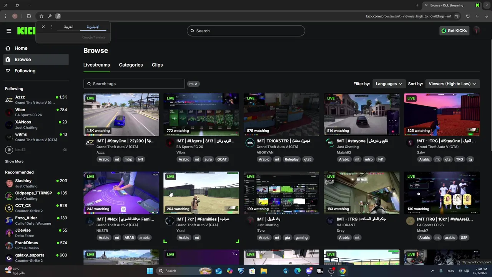Open site information icon beside the URL
This screenshot has width=492, height=277.
click(457, 16)
